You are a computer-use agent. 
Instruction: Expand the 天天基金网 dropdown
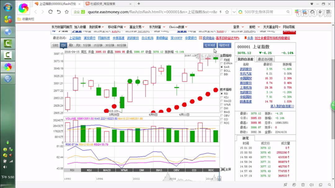pyautogui.click(x=272, y=27)
